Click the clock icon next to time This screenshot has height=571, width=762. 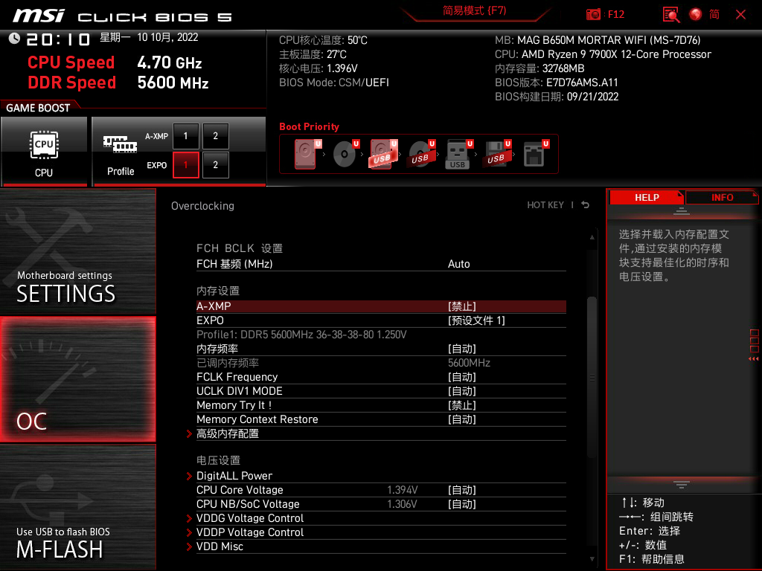(14, 39)
